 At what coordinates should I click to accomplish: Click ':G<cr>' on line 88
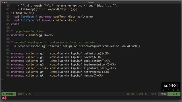(48, 35)
